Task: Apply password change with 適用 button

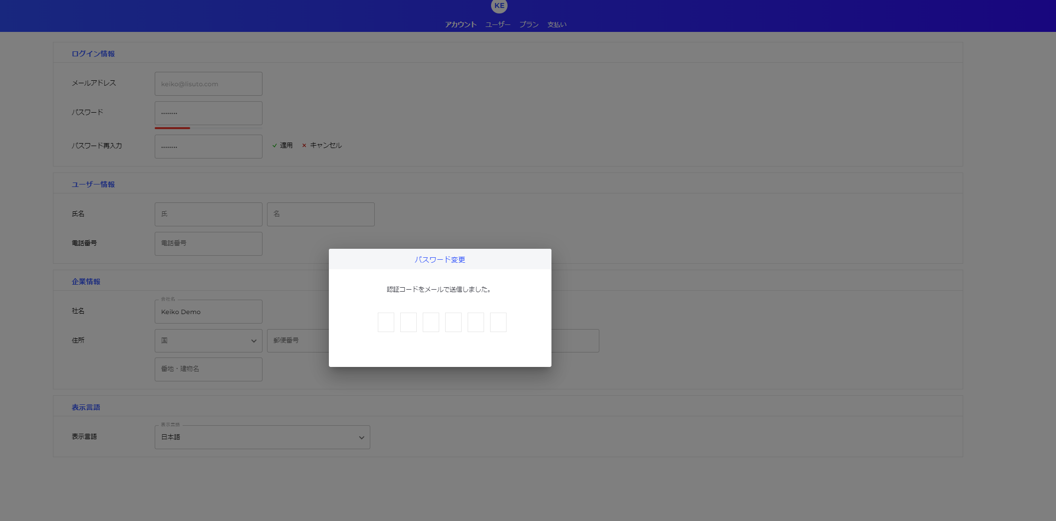Action: click(282, 146)
